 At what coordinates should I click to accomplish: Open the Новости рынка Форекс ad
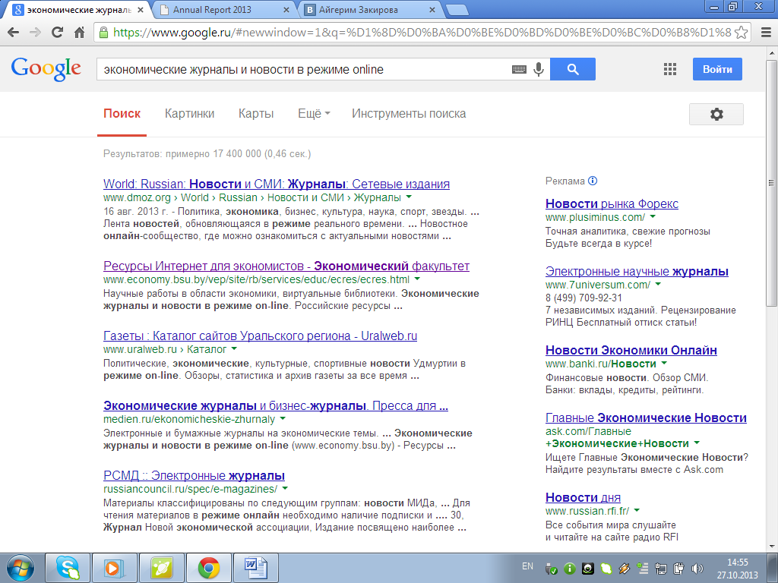point(612,203)
